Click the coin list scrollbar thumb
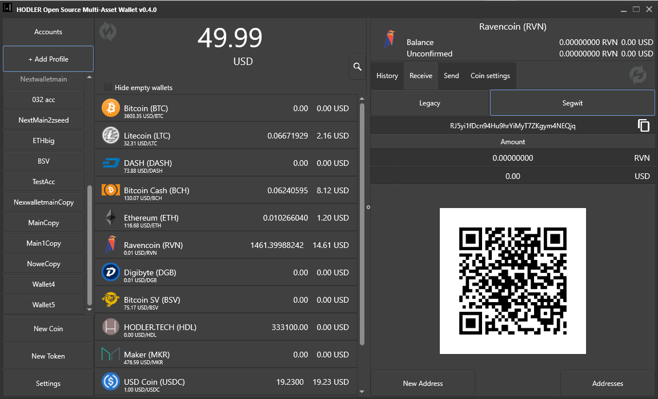The width and height of the screenshot is (658, 399). pos(362,225)
